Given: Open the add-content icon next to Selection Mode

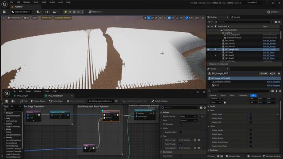Looking at the screenshot, I should (x=39, y=12).
